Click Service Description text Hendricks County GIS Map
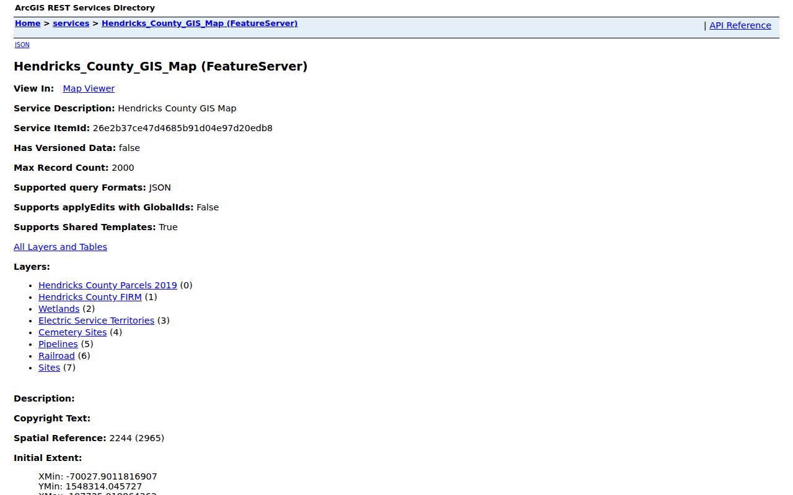This screenshot has width=793, height=495. click(177, 108)
